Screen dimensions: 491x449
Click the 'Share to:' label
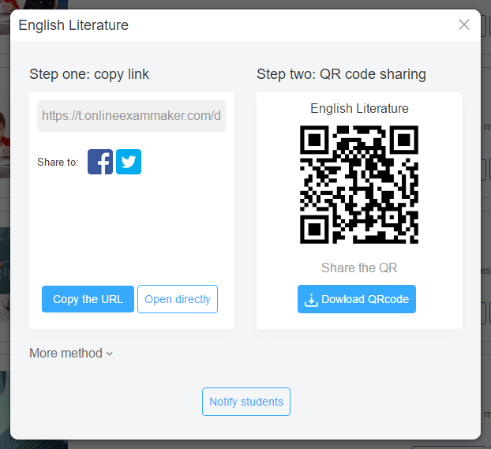(58, 162)
